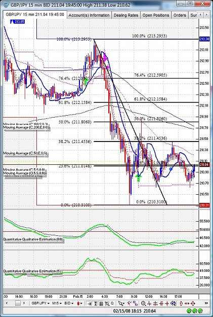The height and width of the screenshot is (317, 213).
Task: Click the scroll-to-end chart shift icon
Action: (x=89, y=303)
